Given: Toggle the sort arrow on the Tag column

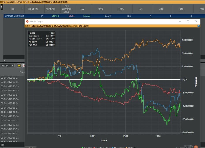Looking at the screenshot, I should coord(22,9).
